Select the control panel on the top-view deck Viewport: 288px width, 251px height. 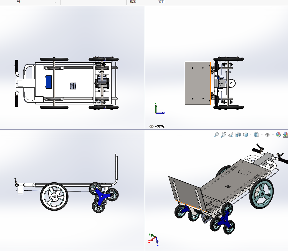tap(73, 86)
